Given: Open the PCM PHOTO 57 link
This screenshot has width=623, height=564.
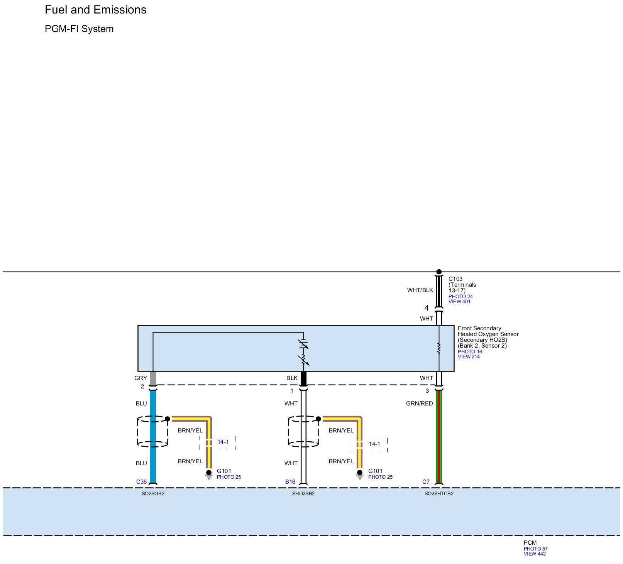Looking at the screenshot, I should (535, 549).
